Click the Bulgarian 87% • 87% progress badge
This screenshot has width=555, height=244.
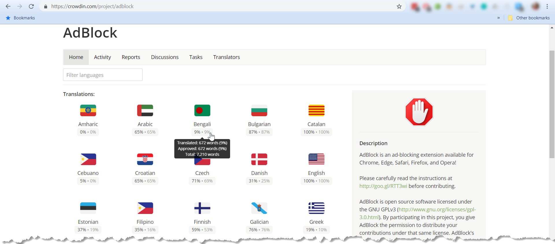[259, 132]
